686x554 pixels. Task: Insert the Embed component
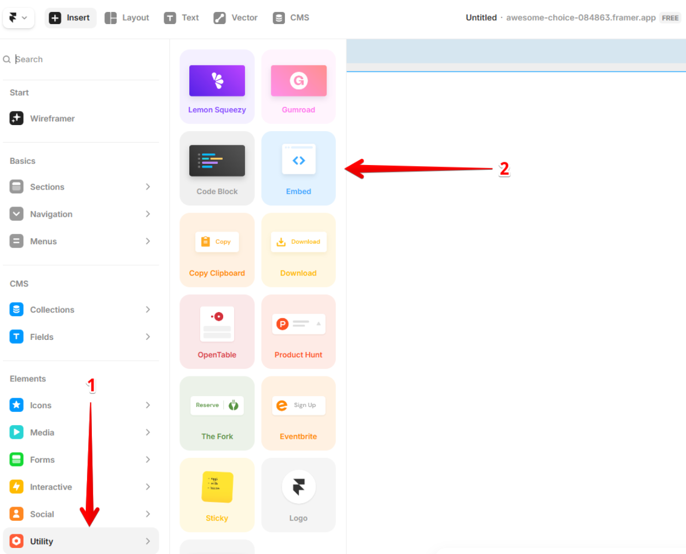299,168
